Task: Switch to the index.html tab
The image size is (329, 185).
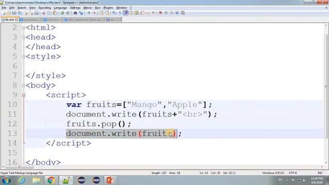Action: (52, 20)
